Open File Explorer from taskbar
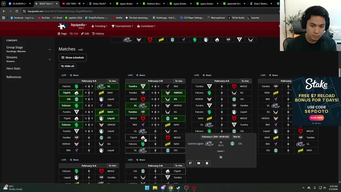The image size is (341, 192). 155,188
